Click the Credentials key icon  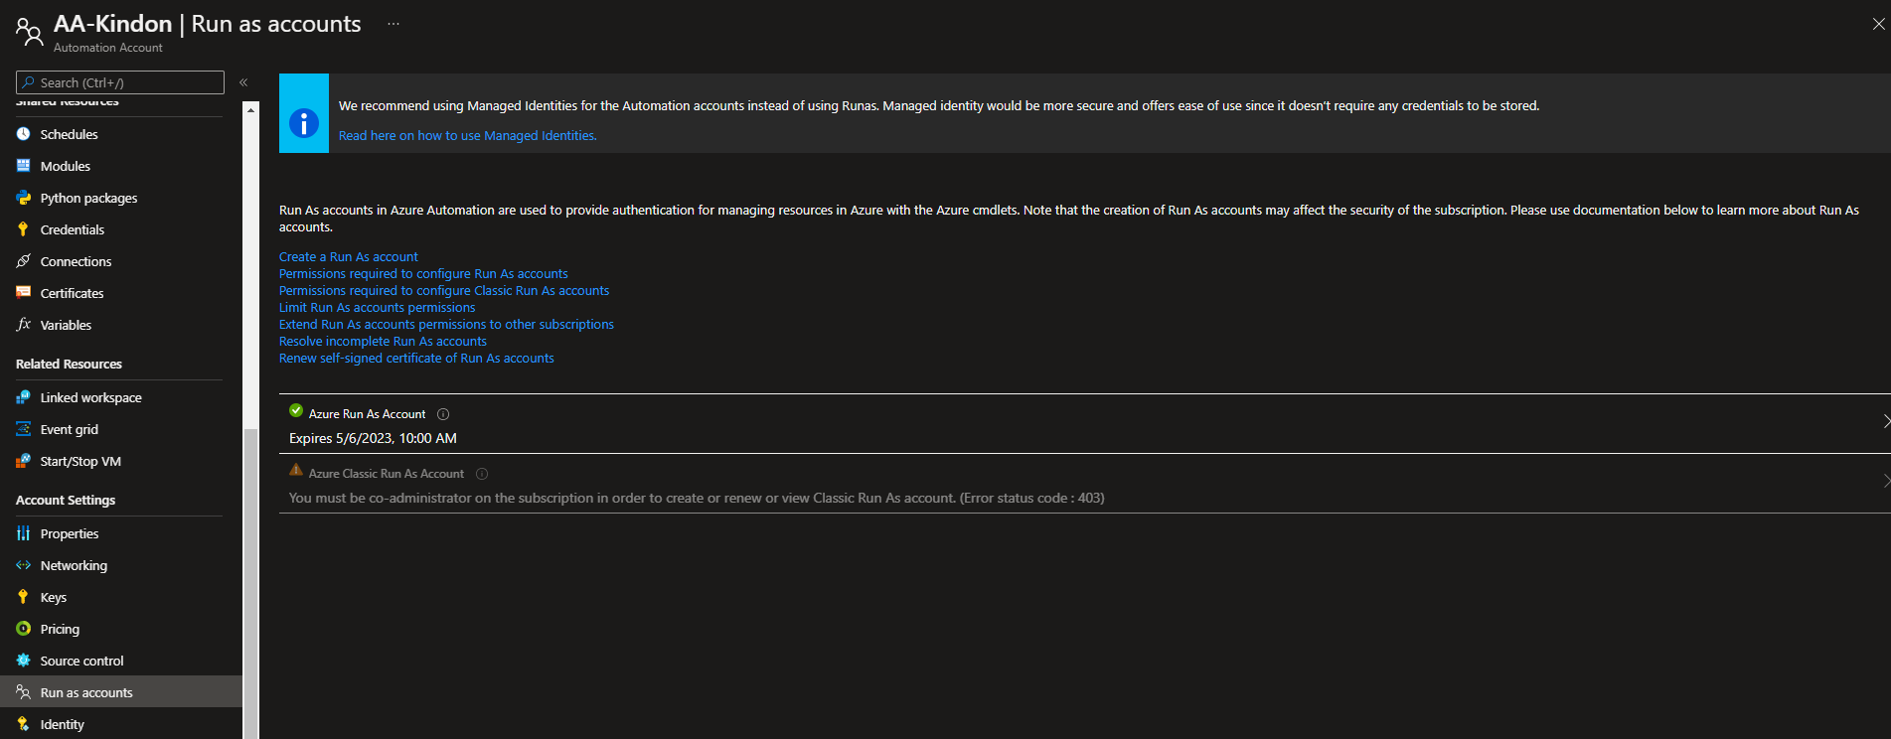tap(23, 229)
